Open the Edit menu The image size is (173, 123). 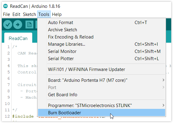coord(16,14)
